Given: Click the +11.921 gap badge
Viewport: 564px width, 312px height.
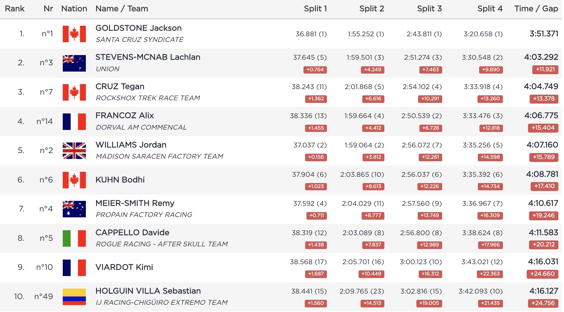Looking at the screenshot, I should coord(545,70).
